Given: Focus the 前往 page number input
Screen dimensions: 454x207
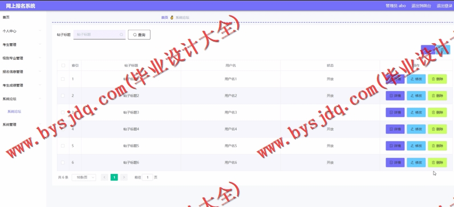Looking at the screenshot, I should pyautogui.click(x=147, y=177).
